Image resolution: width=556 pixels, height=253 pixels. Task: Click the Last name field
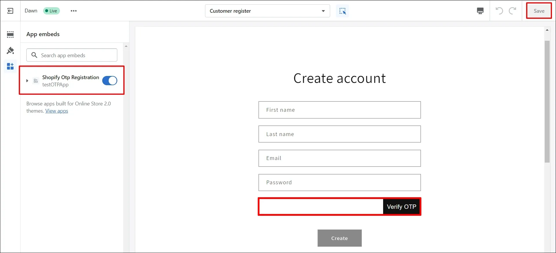[340, 134]
